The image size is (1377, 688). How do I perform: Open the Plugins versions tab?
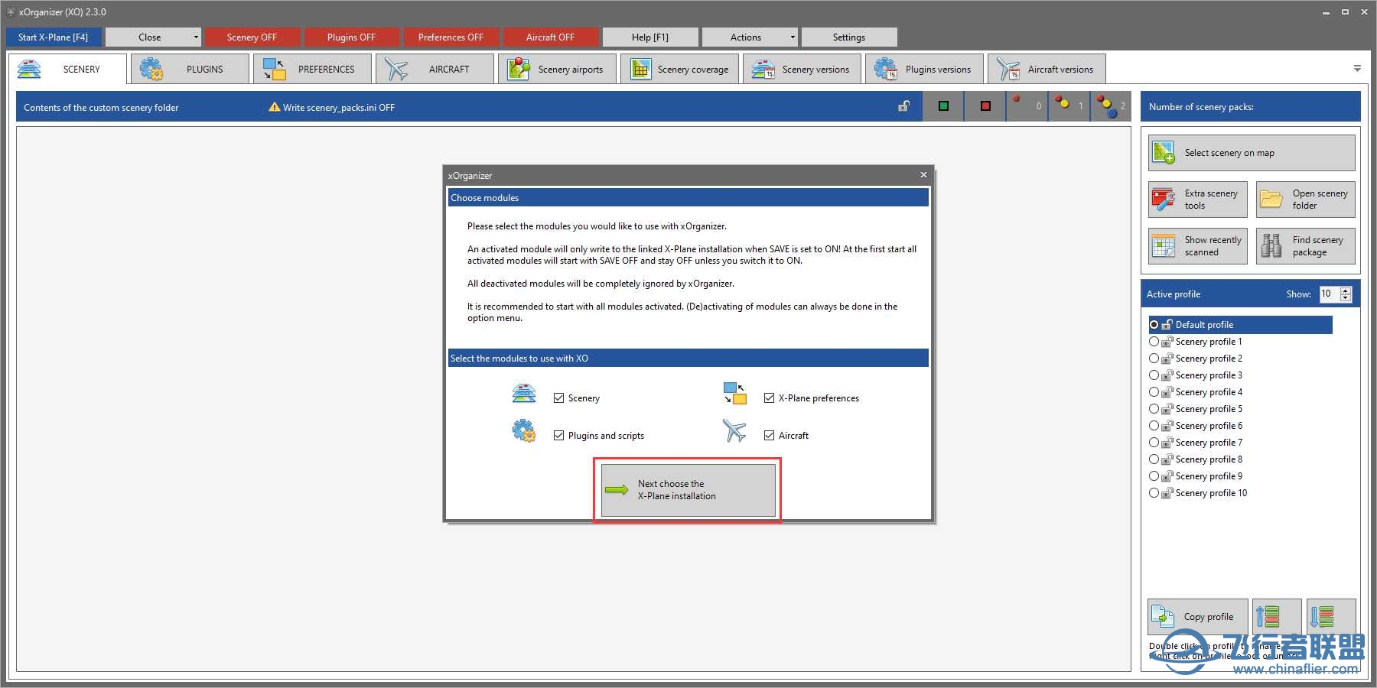point(924,69)
